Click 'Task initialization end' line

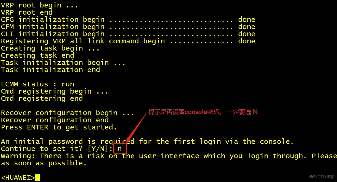51,70
